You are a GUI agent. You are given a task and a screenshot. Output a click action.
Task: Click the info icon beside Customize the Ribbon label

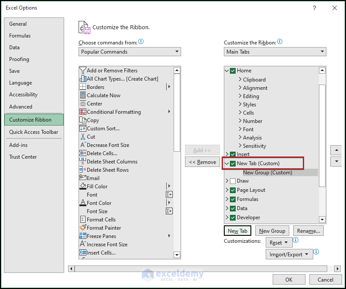(x=280, y=41)
